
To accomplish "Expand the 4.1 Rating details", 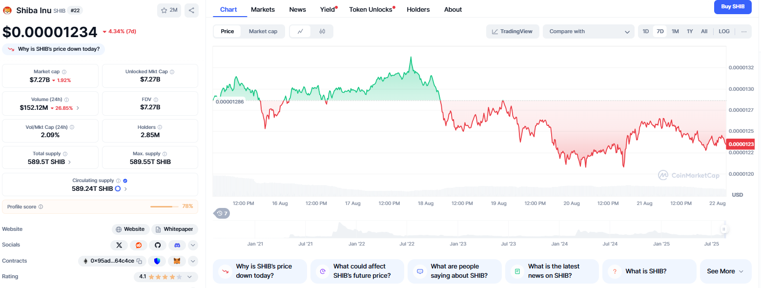I will 189,277.
